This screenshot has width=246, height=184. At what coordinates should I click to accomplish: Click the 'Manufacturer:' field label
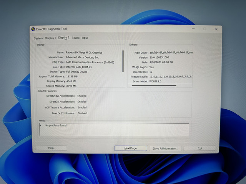[57, 57]
